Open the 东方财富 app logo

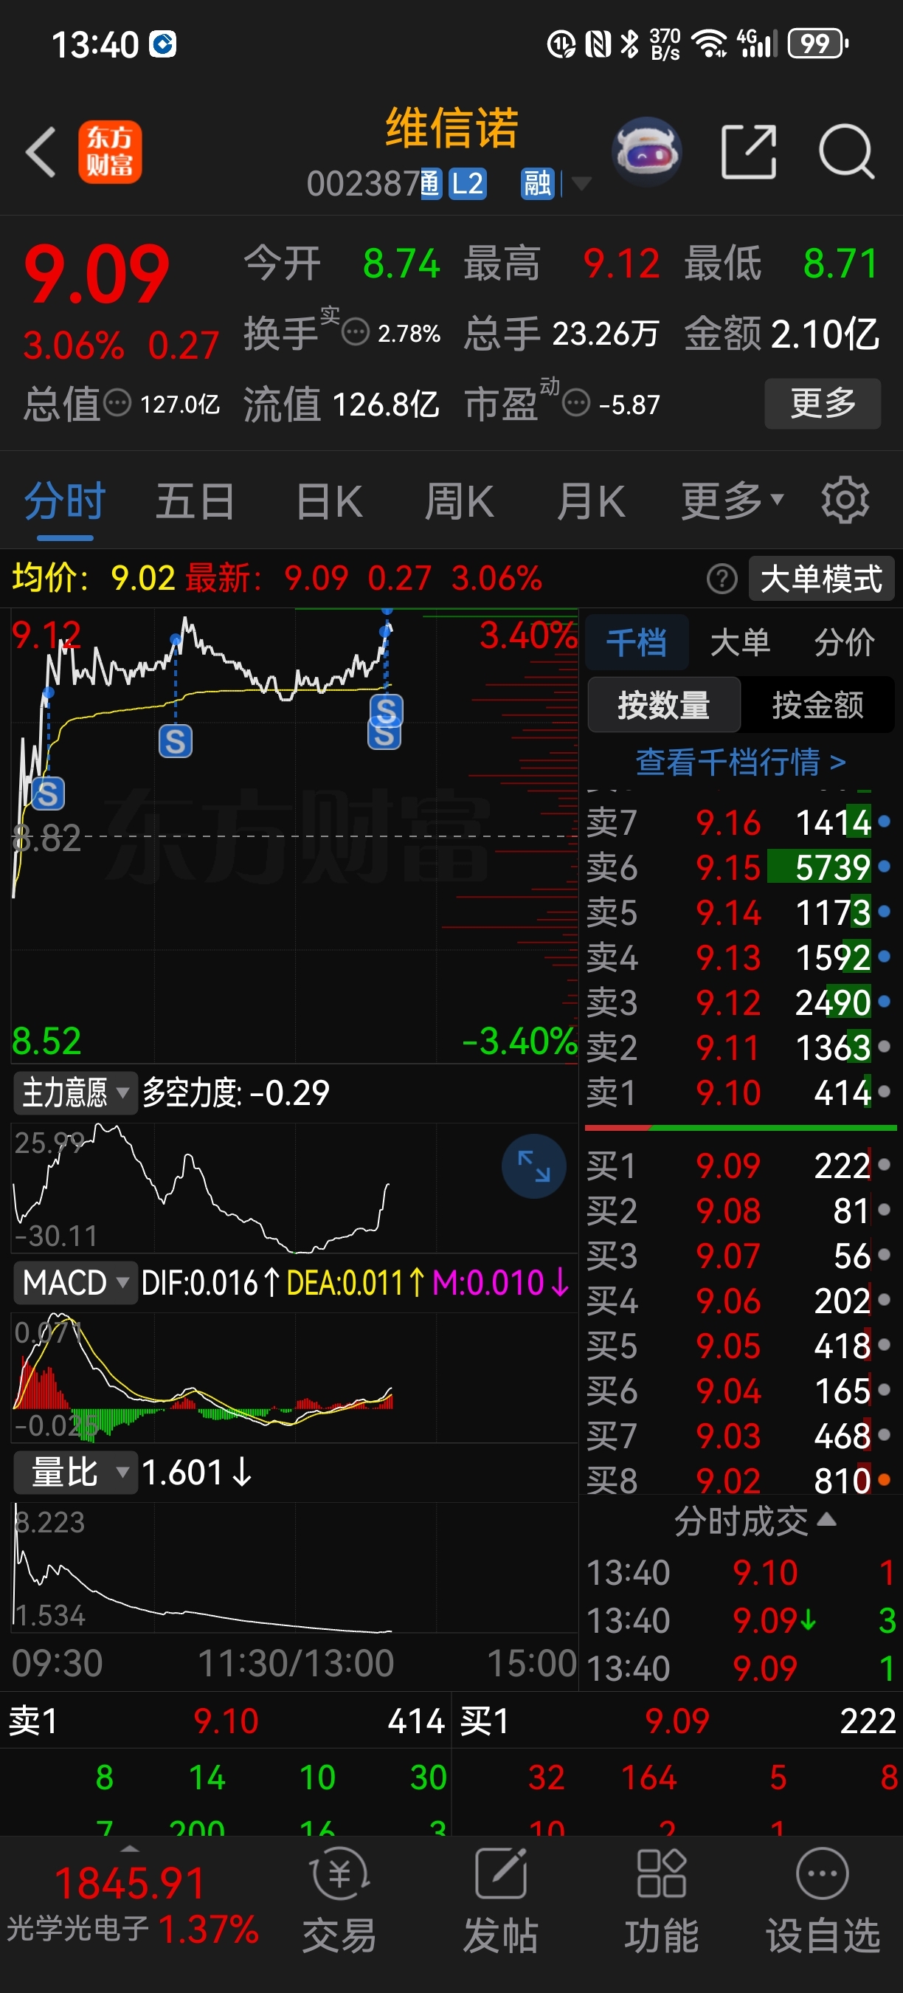point(110,151)
